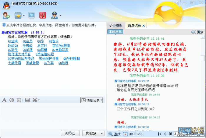Click the QQ penguin avatar icon
Image resolution: width=206 pixels, height=138 pixels.
click(6, 6)
